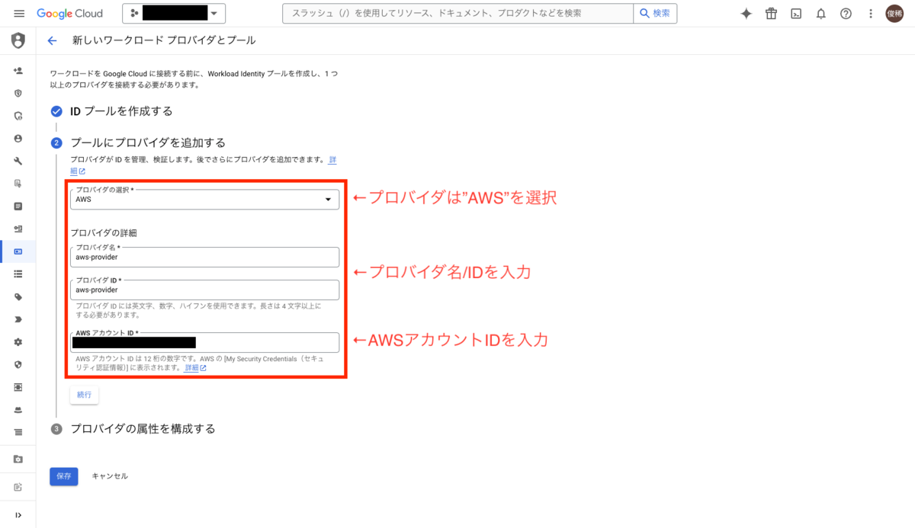Open the labels tag icon in sidebar
Viewport: 915px width, 528px height.
[18, 296]
